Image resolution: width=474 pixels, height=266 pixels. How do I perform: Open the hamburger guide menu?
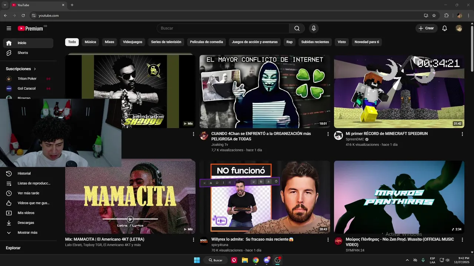pos(9,28)
